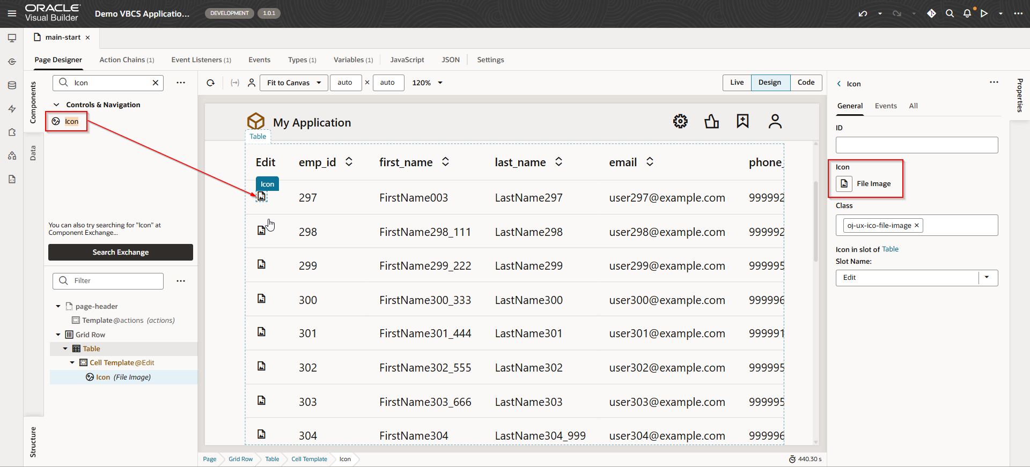
Task: Click the ID input field
Action: 916,145
